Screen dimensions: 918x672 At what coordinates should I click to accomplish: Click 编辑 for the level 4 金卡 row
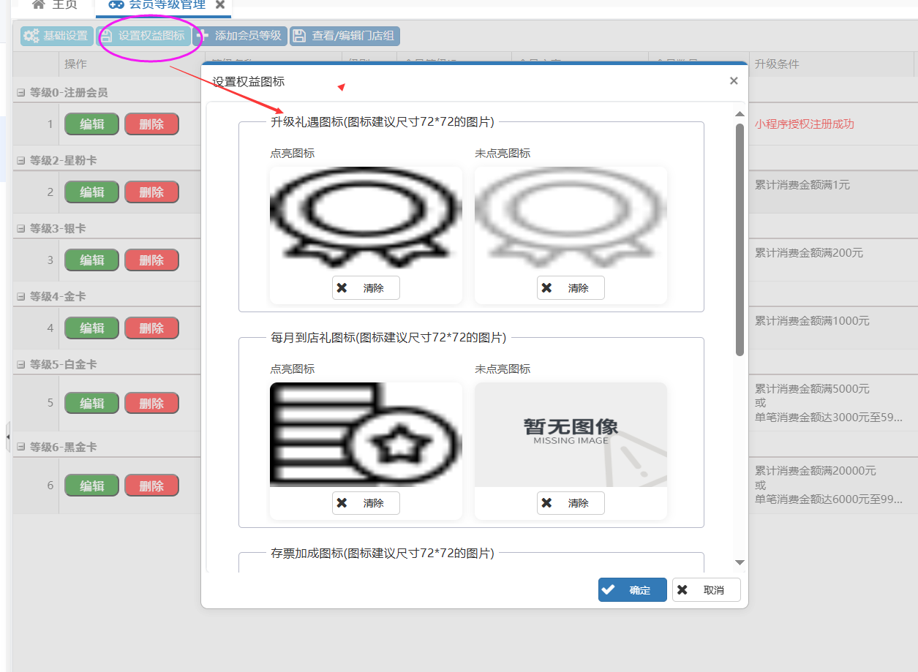[x=92, y=328]
